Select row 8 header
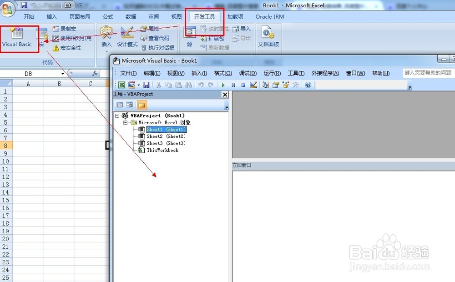This screenshot has height=282, width=455. pos(6,146)
